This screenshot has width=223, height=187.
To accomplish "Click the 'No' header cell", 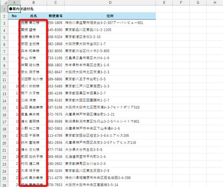I will click(x=14, y=16).
